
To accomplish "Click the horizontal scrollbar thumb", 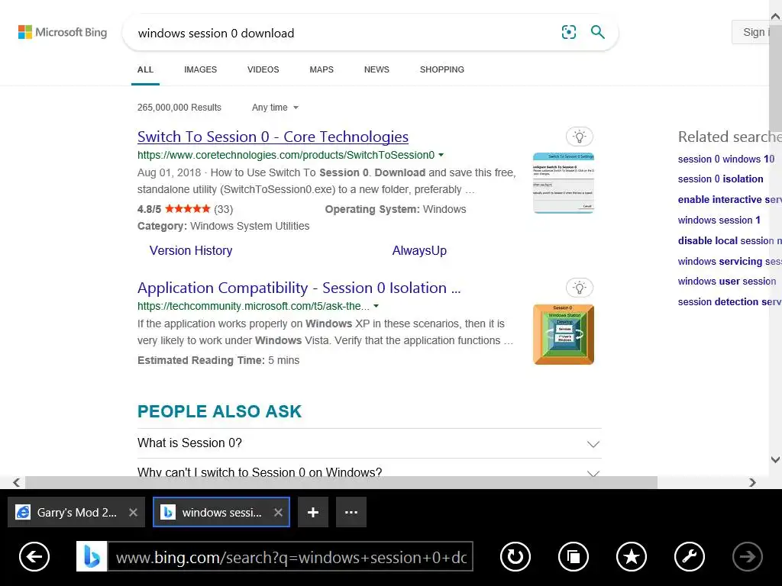I will [341, 482].
